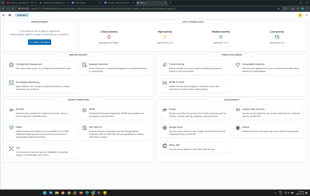
Task: Bookmark this page with the star icon
Action: click(x=279, y=8)
